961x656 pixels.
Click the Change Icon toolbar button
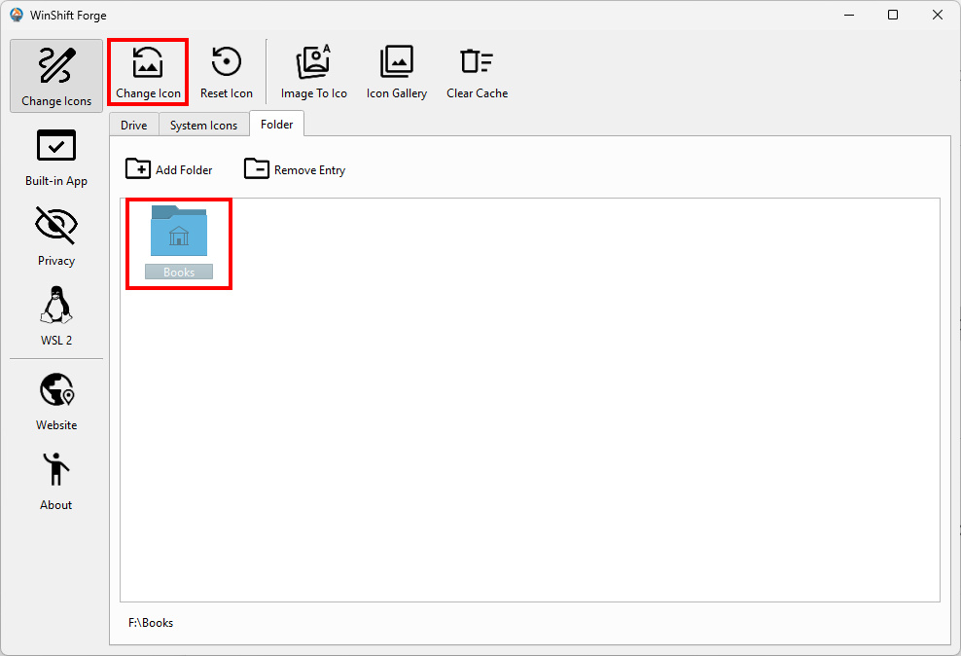point(148,72)
